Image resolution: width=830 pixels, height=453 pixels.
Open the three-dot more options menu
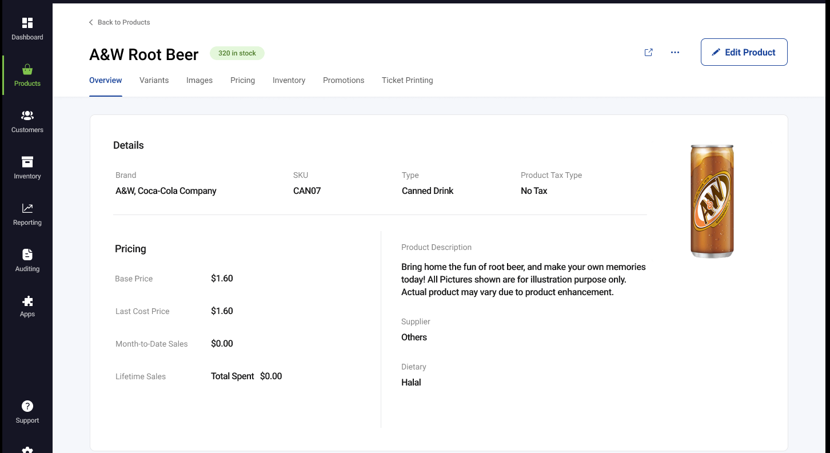point(675,52)
